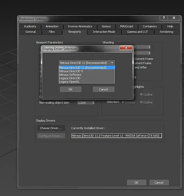This screenshot has width=184, height=196.
Task: Switch to the Help tab
Action: click(x=170, y=26)
